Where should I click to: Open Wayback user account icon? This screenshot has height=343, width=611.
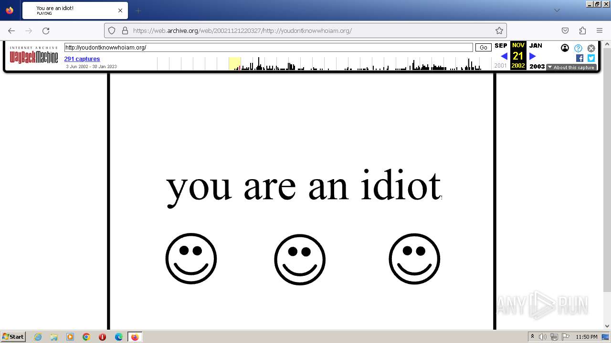tap(565, 48)
